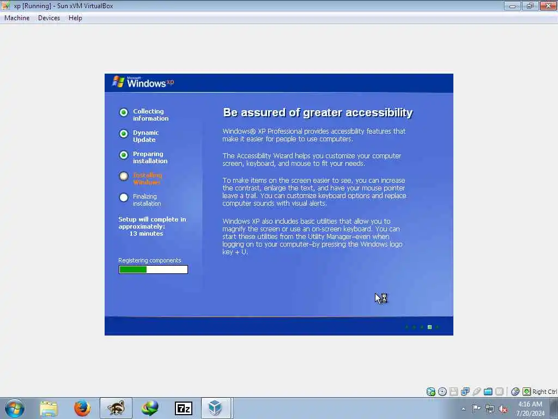
Task: Click the Collecting information step indicator
Action: 124,112
